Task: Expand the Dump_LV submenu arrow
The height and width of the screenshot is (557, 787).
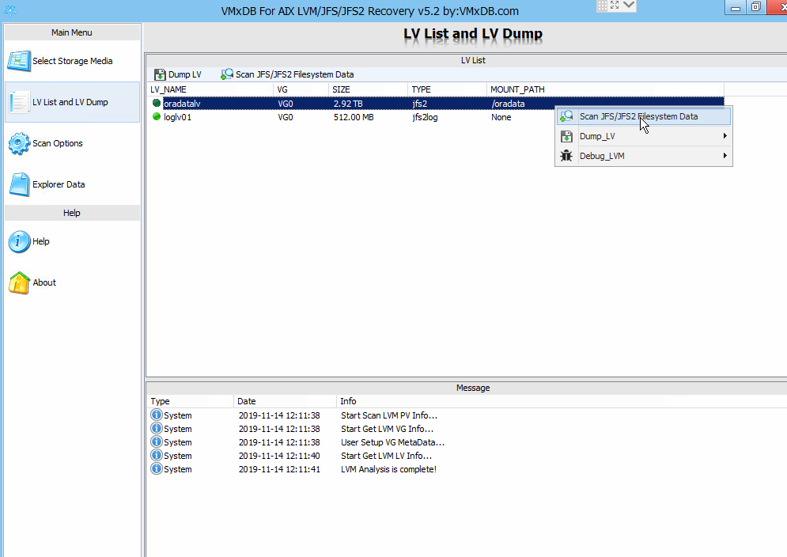Action: pyautogui.click(x=725, y=136)
